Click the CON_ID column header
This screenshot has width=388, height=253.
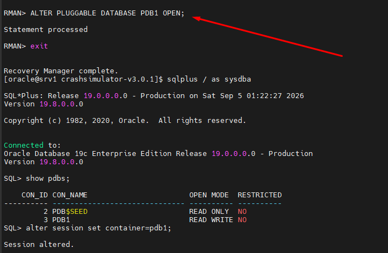pos(35,195)
